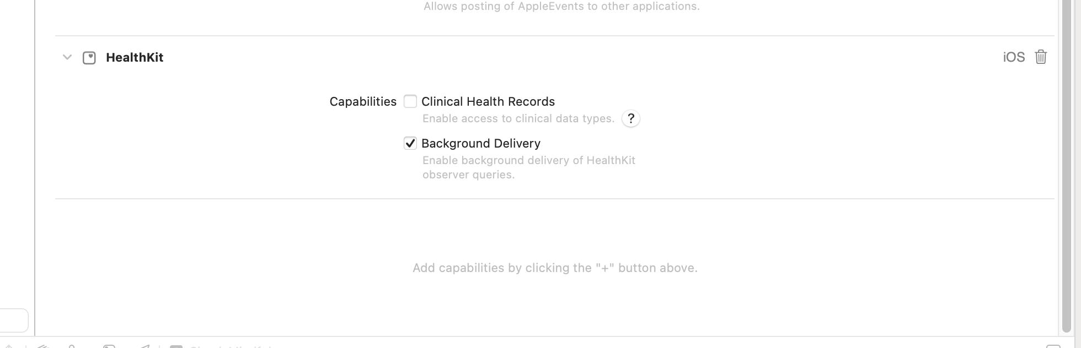Click the AppleEvents description text
Screen dimensions: 1081x348
(561, 7)
